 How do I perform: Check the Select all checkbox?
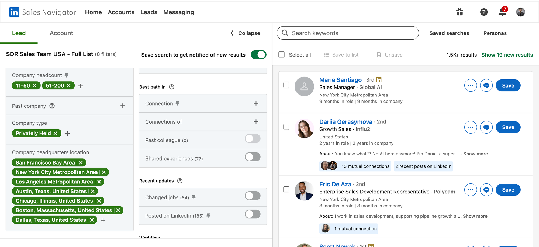[282, 55]
